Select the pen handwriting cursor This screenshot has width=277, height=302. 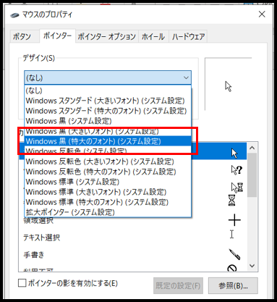click(x=234, y=254)
